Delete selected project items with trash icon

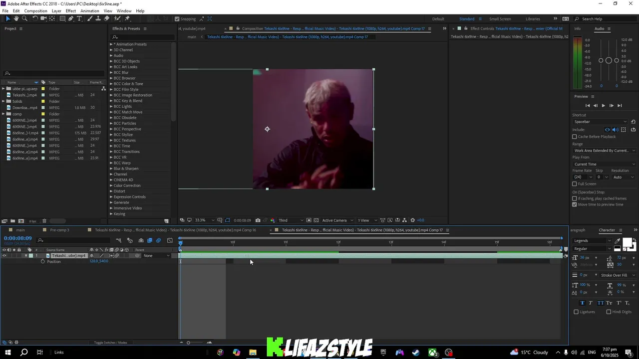44,221
